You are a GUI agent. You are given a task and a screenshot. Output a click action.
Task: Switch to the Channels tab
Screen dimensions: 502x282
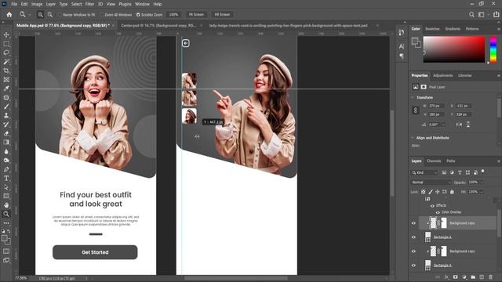pos(434,161)
